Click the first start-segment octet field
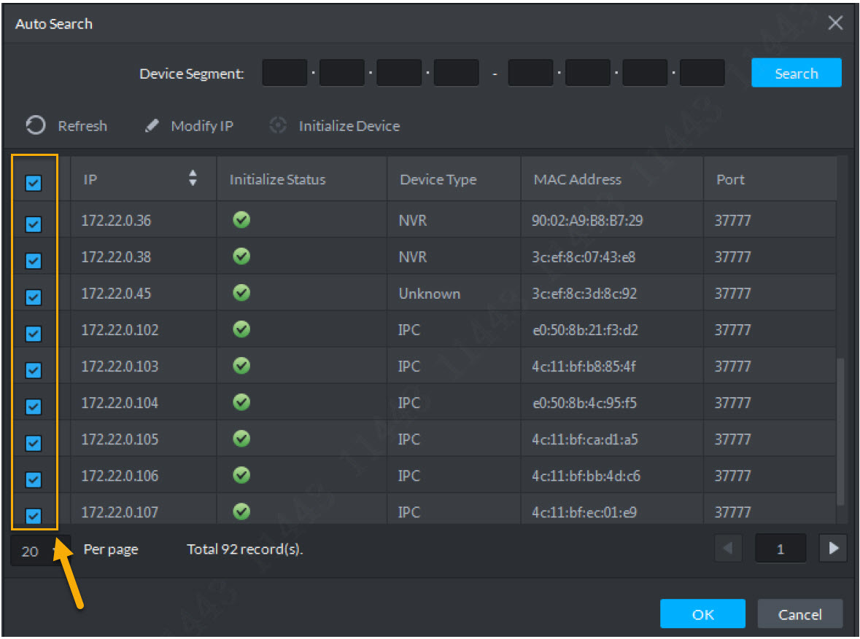Viewport: 860px width, 639px height. pyautogui.click(x=284, y=72)
